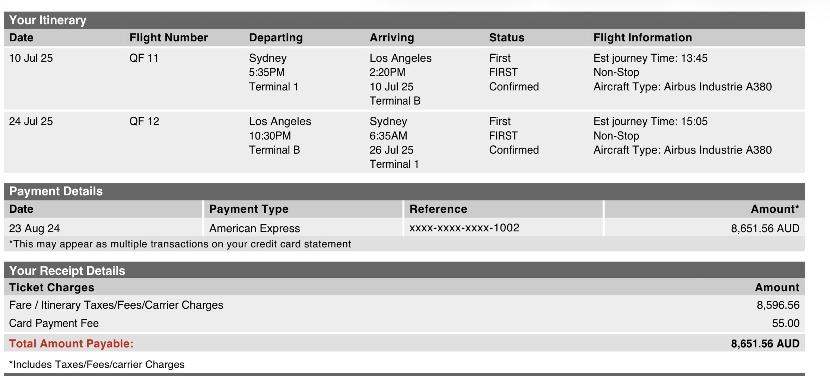
Task: Click the card reference ending 1002
Action: [464, 228]
